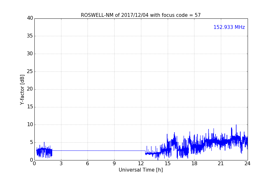Click the x-axis tick label 15

pos(167,164)
